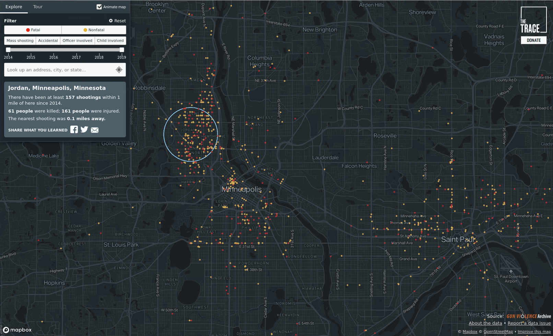Click the Shoreview map label
The image size is (553, 336).
click(422, 12)
